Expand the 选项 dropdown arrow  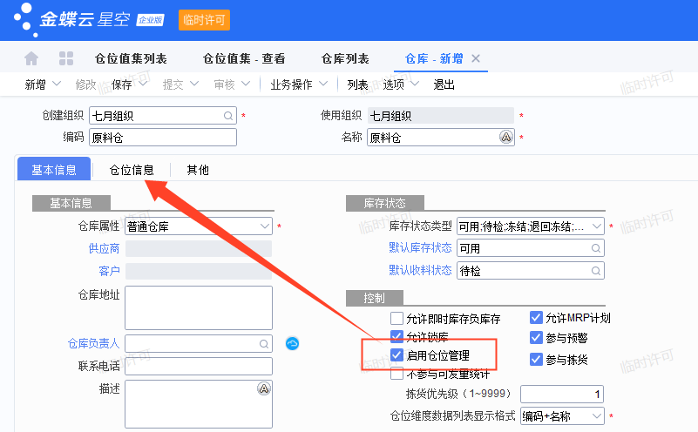415,84
